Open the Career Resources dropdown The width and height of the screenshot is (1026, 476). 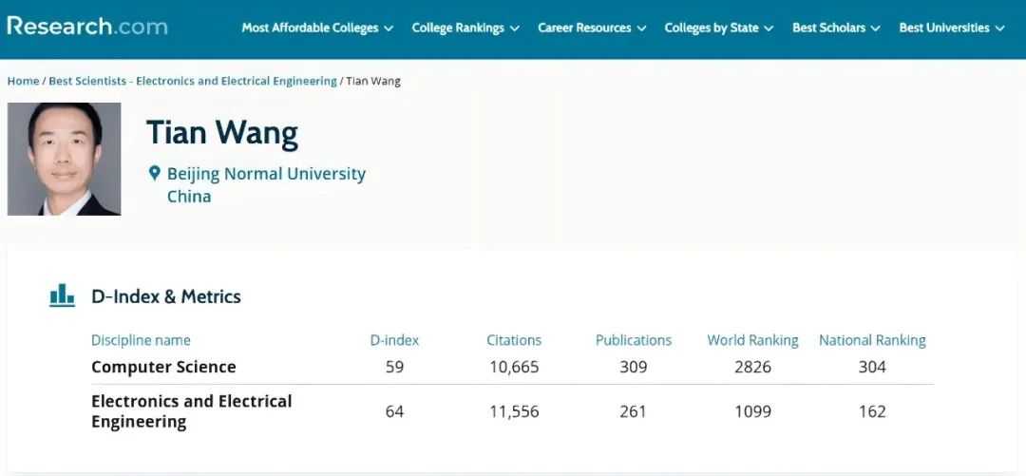(592, 29)
